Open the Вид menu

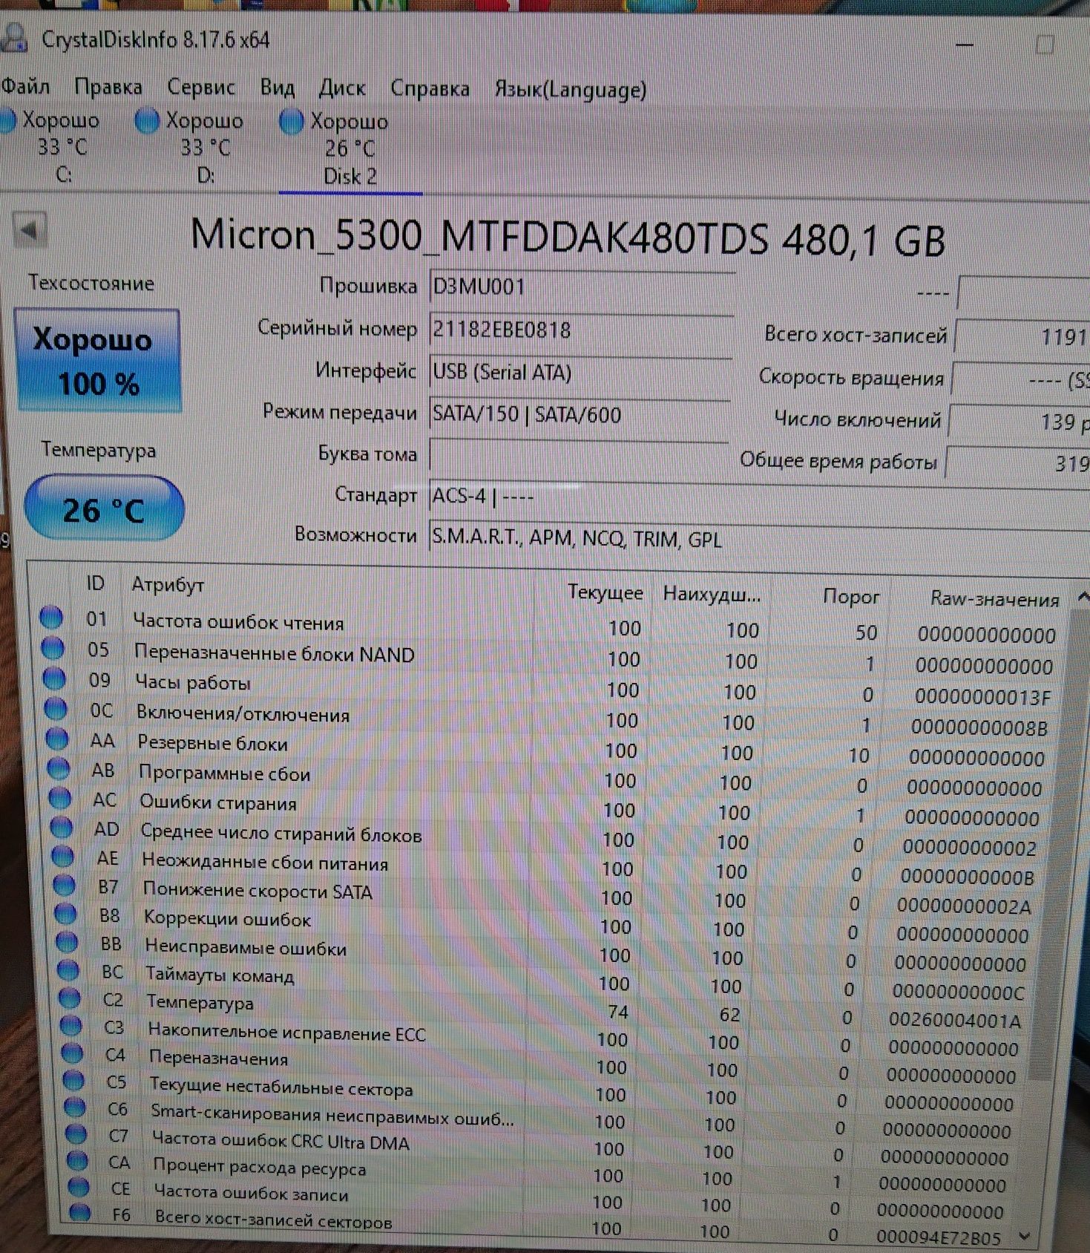(x=278, y=88)
